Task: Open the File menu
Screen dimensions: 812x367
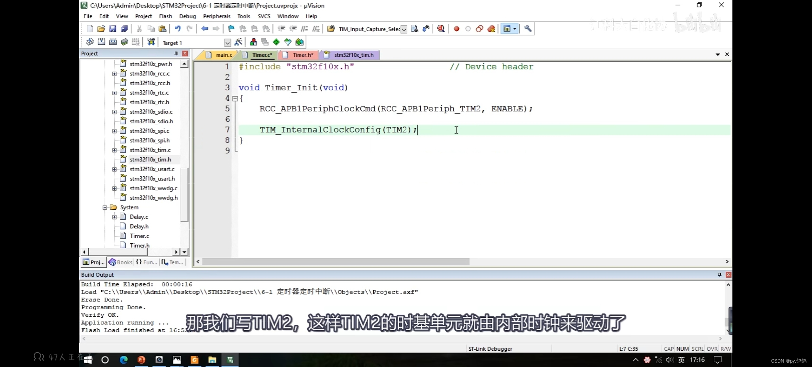Action: click(88, 16)
